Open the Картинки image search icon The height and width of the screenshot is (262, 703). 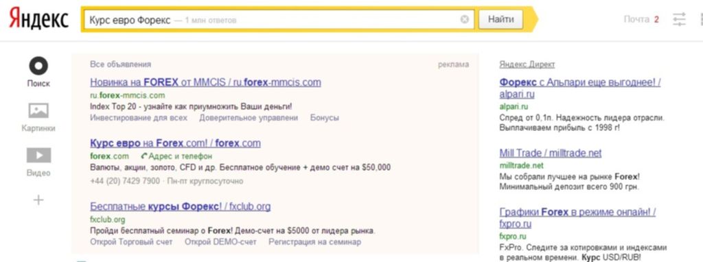[x=38, y=110]
